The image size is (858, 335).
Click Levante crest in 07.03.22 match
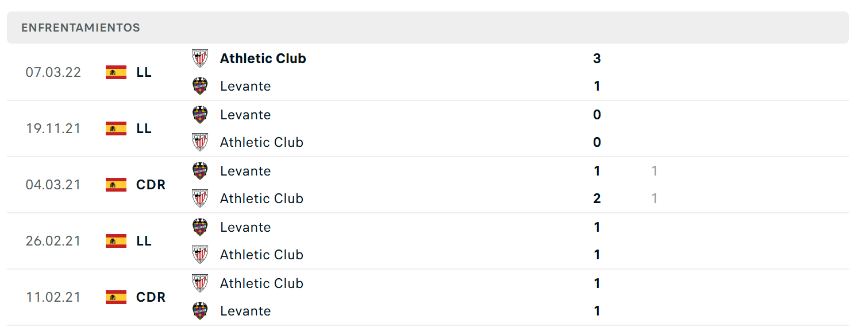tap(200, 86)
